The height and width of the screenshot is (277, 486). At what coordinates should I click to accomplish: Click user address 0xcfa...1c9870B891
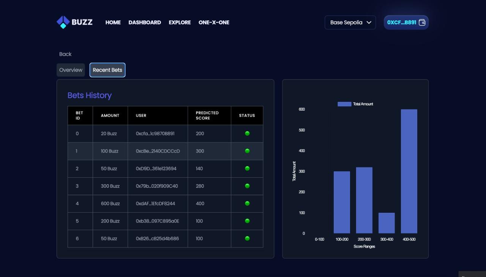(x=155, y=134)
